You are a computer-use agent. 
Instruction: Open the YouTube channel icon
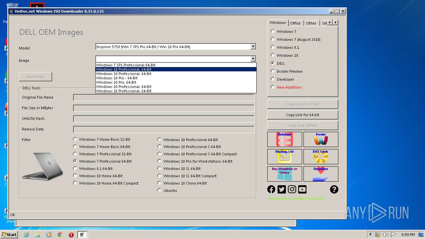302,189
